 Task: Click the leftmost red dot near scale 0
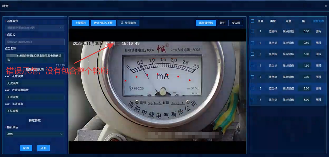pyautogui.click(x=125, y=81)
